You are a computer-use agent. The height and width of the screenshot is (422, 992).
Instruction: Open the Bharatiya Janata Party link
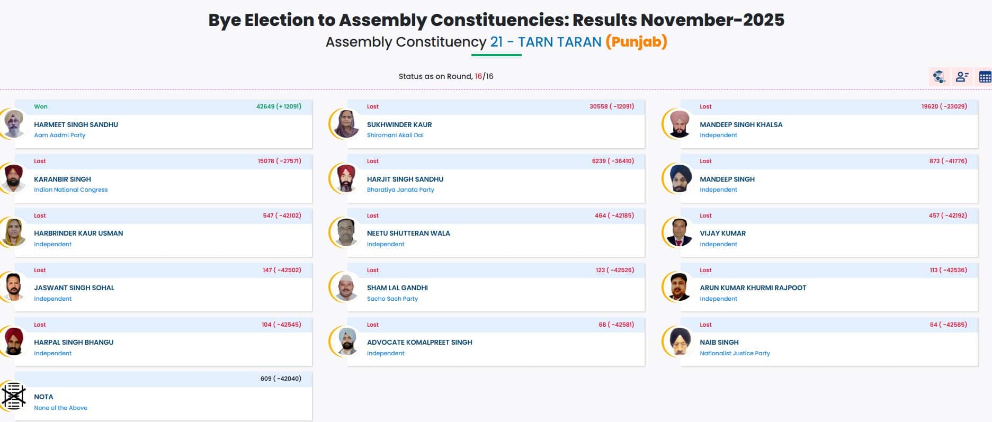[401, 190]
